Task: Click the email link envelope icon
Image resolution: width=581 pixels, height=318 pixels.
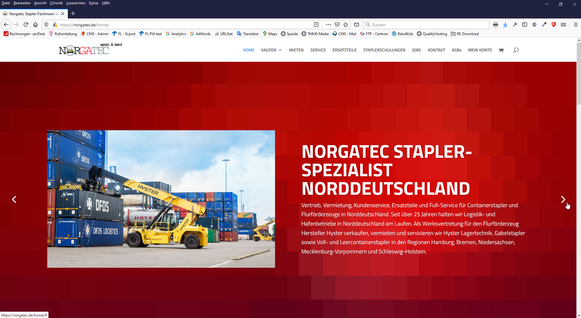Action: point(357,25)
